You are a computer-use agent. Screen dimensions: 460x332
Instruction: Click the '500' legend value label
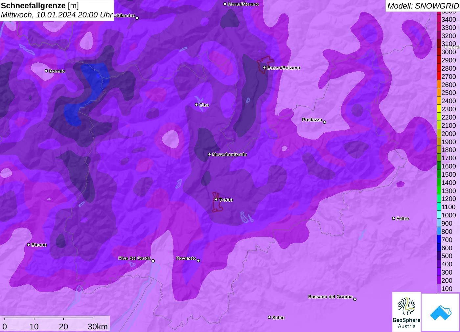pos(447,256)
